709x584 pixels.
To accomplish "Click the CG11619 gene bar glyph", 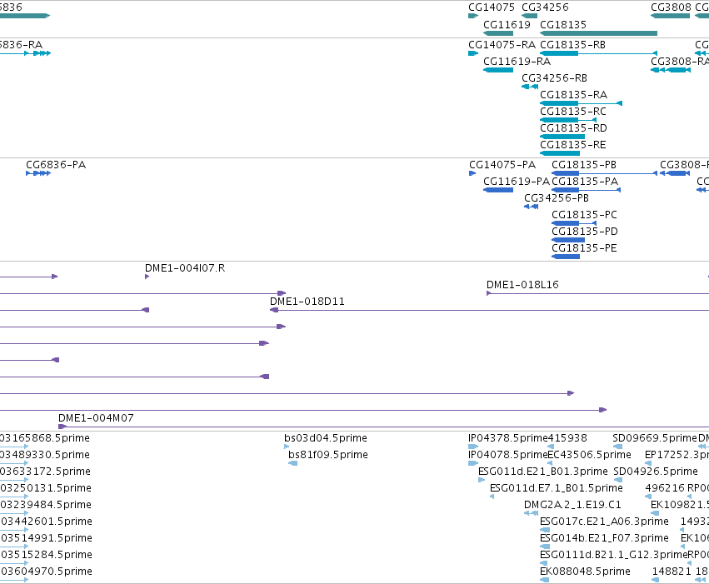I will coord(498,33).
